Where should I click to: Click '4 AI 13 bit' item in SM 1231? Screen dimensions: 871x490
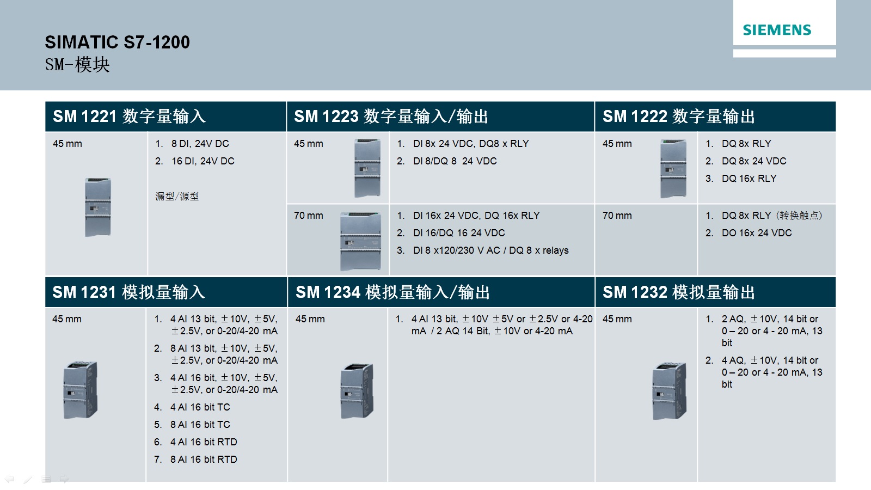224,325
